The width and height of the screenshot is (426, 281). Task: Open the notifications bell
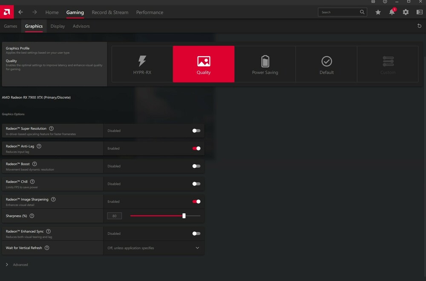click(x=391, y=12)
